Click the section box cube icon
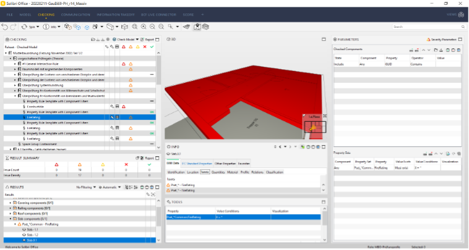Image resolution: width=469 pixels, height=250 pixels. pos(124,27)
